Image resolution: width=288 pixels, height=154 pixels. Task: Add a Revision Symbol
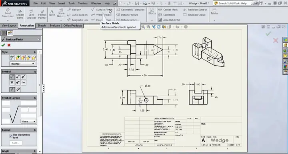coord(195,10)
